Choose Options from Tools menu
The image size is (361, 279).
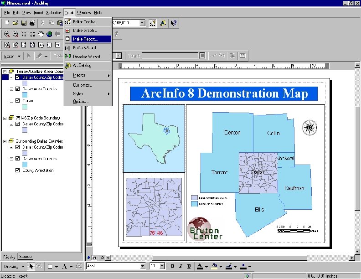[88, 101]
